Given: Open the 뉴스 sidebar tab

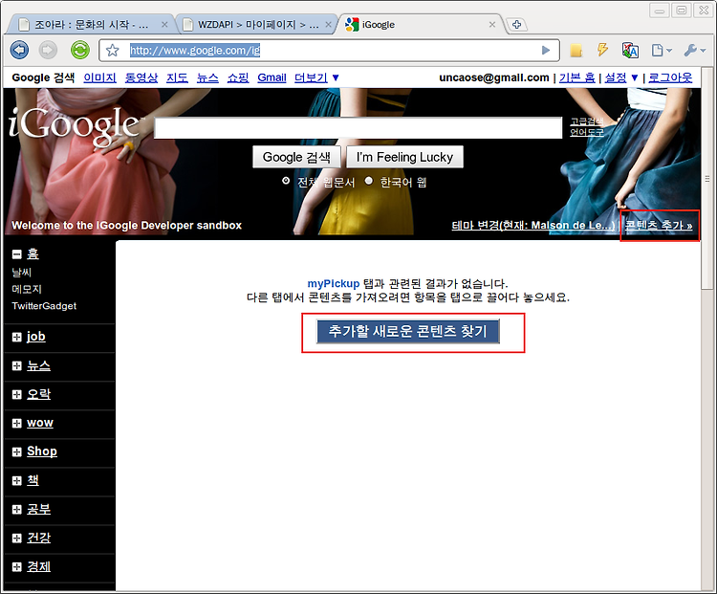Looking at the screenshot, I should [39, 365].
